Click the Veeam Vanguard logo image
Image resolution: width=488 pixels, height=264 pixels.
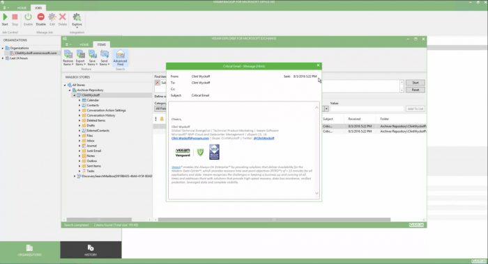tap(183, 152)
